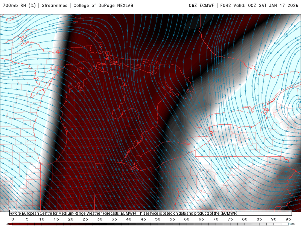The image size is (301, 226).
Task: Click the 5 label on the RH scale
Action: click(27, 219)
